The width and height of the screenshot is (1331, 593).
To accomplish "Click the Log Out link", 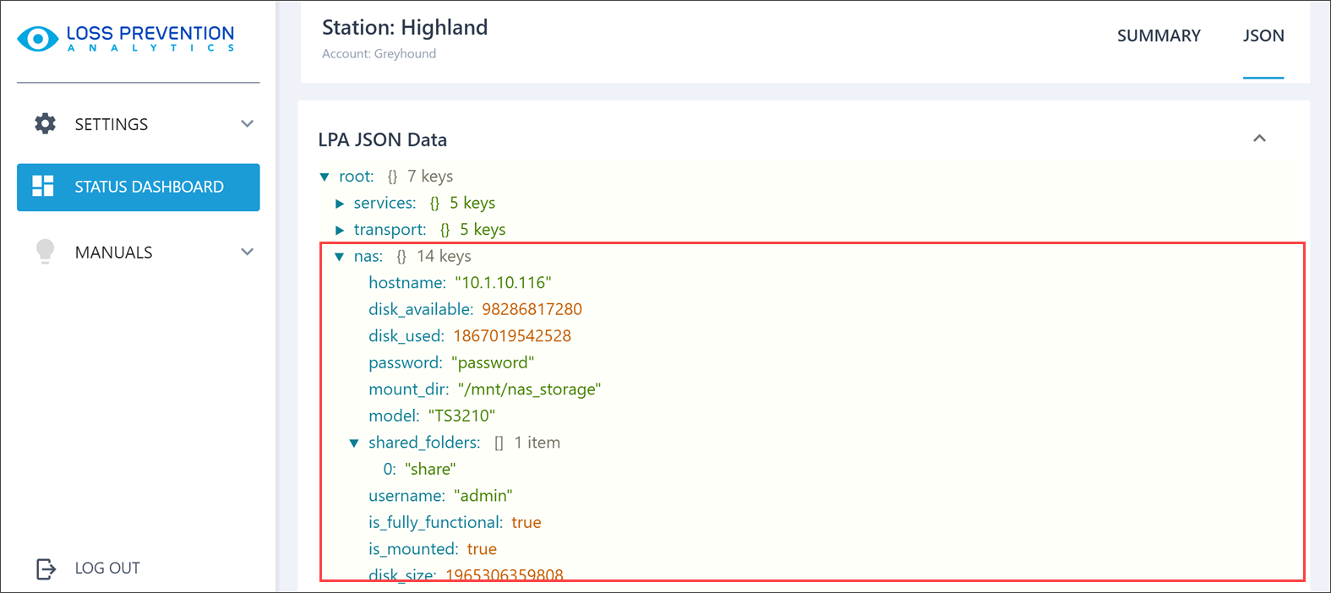I will coord(107,569).
